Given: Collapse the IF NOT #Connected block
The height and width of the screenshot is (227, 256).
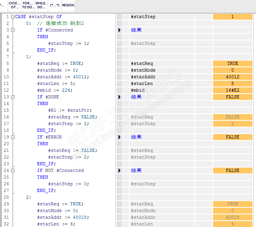Looking at the screenshot, I should click(x=13, y=170).
